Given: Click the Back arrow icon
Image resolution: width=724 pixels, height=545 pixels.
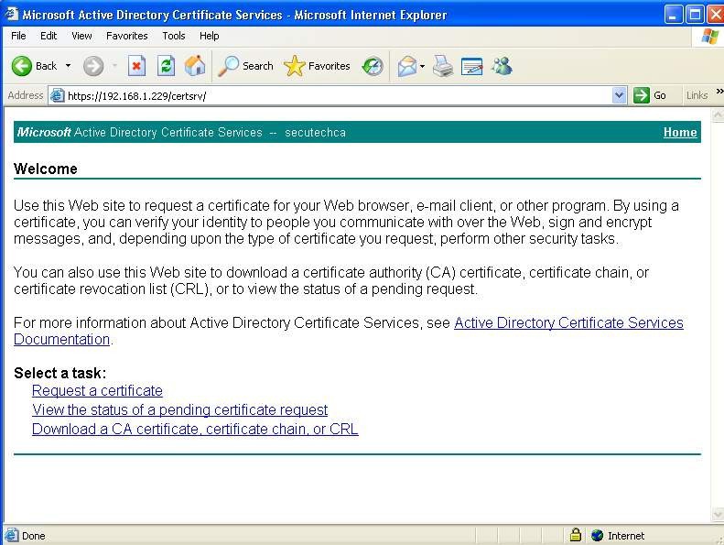Looking at the screenshot, I should 21,66.
